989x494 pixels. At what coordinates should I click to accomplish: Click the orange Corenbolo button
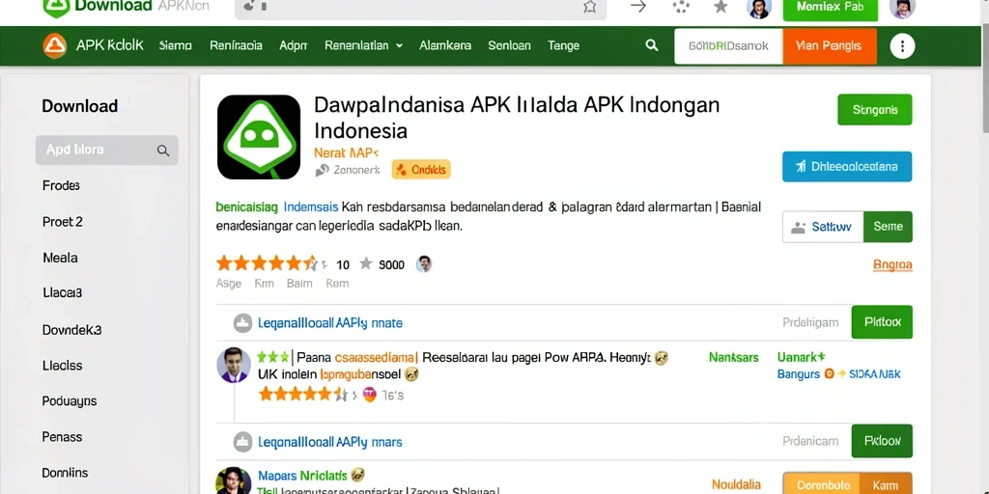coord(819,484)
